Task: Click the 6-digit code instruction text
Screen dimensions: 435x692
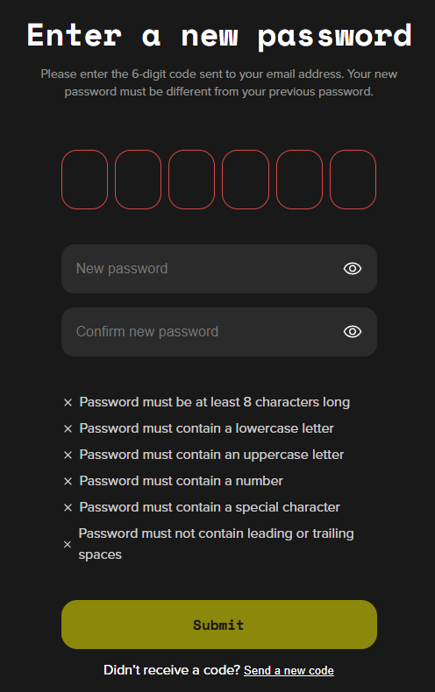Action: pos(219,82)
